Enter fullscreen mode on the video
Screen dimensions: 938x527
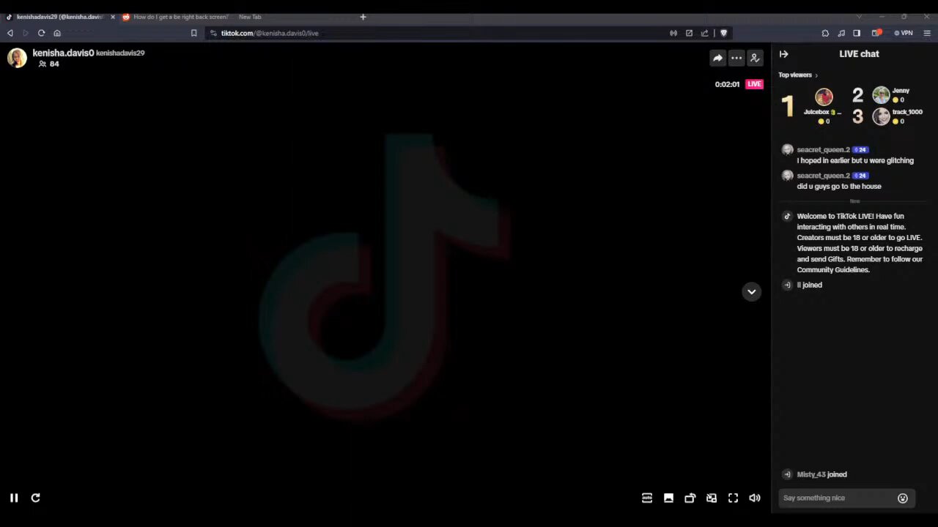(x=733, y=498)
